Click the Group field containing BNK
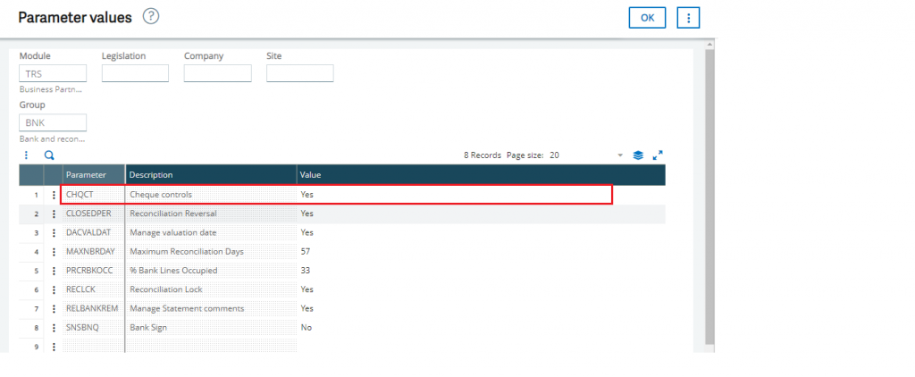This screenshot has width=915, height=377. coord(53,122)
